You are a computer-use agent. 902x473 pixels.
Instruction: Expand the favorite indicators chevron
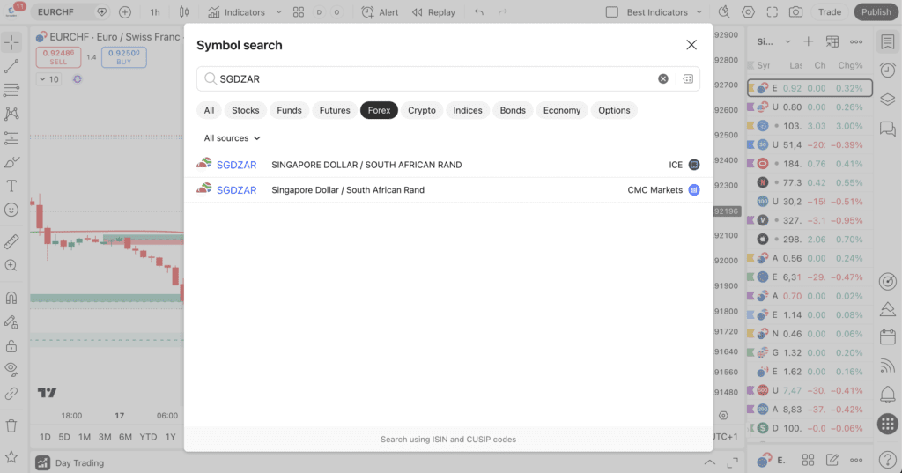[279, 12]
